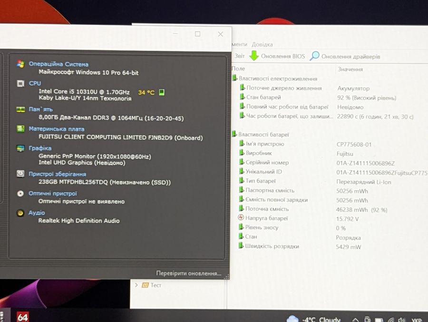Viewport: 428px width, 322px height.
Task: Click the icon beside Виробник row
Action: point(242,153)
